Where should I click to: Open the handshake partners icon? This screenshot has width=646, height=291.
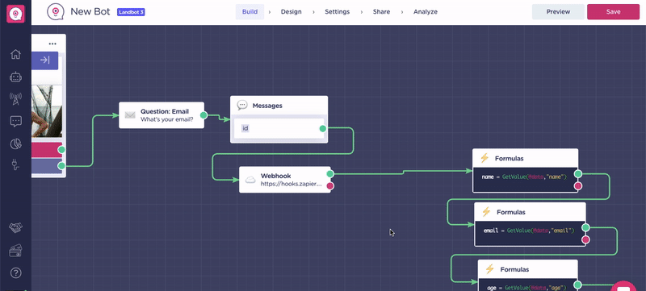(15, 227)
